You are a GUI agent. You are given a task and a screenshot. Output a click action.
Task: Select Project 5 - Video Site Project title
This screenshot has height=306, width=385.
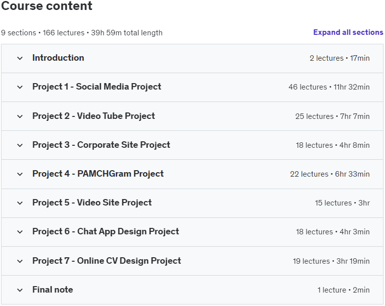coord(92,203)
